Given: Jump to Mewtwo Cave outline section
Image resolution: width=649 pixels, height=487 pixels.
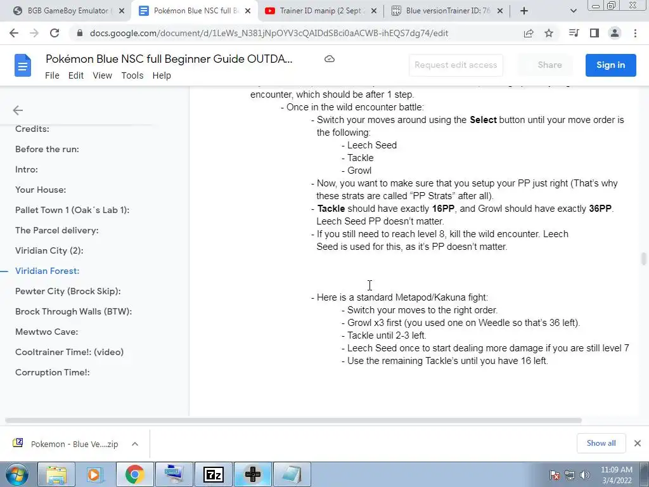Looking at the screenshot, I should 46,332.
